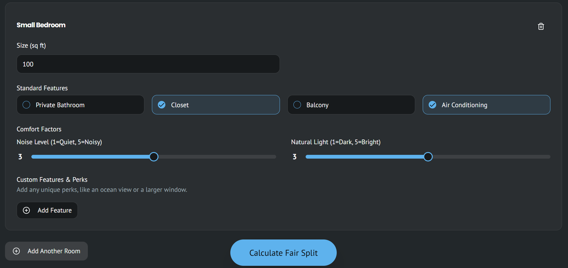Click the plus icon beside Add Another Room

pyautogui.click(x=16, y=251)
